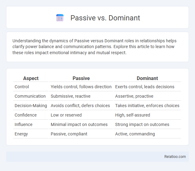Select the 'Dominant' column header
Viewport: 195px width, 171px height.
147,79
